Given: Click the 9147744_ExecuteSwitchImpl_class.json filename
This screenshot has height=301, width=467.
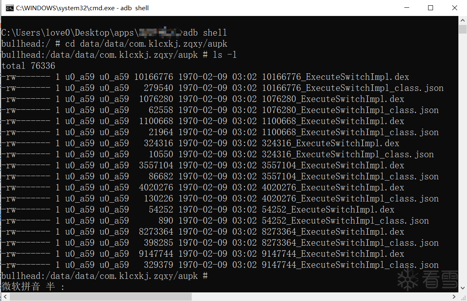Looking at the screenshot, I should (x=350, y=265).
